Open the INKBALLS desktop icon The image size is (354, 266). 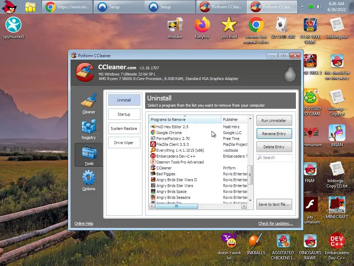(x=256, y=244)
